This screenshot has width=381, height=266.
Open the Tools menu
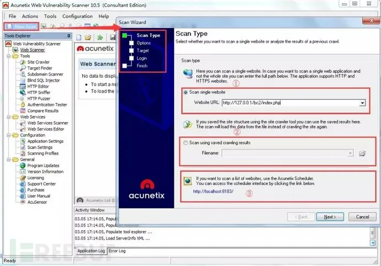point(50,16)
